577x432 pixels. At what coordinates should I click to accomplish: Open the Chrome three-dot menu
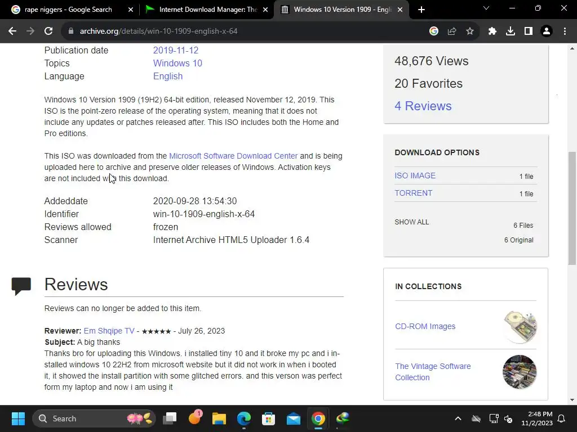pos(565,31)
